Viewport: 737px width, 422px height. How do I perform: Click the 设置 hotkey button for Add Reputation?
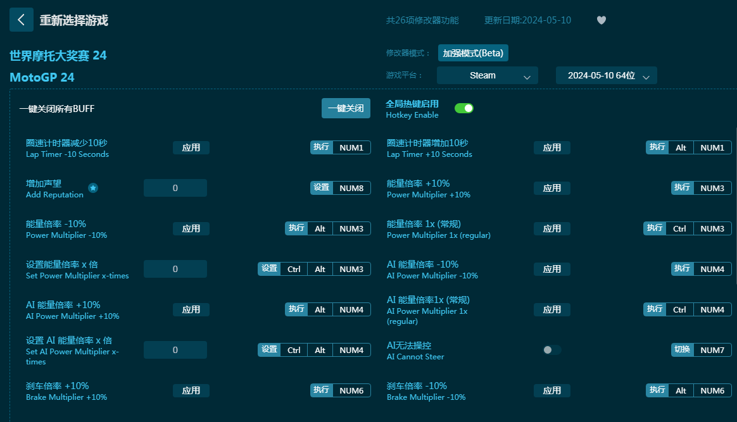coord(322,188)
